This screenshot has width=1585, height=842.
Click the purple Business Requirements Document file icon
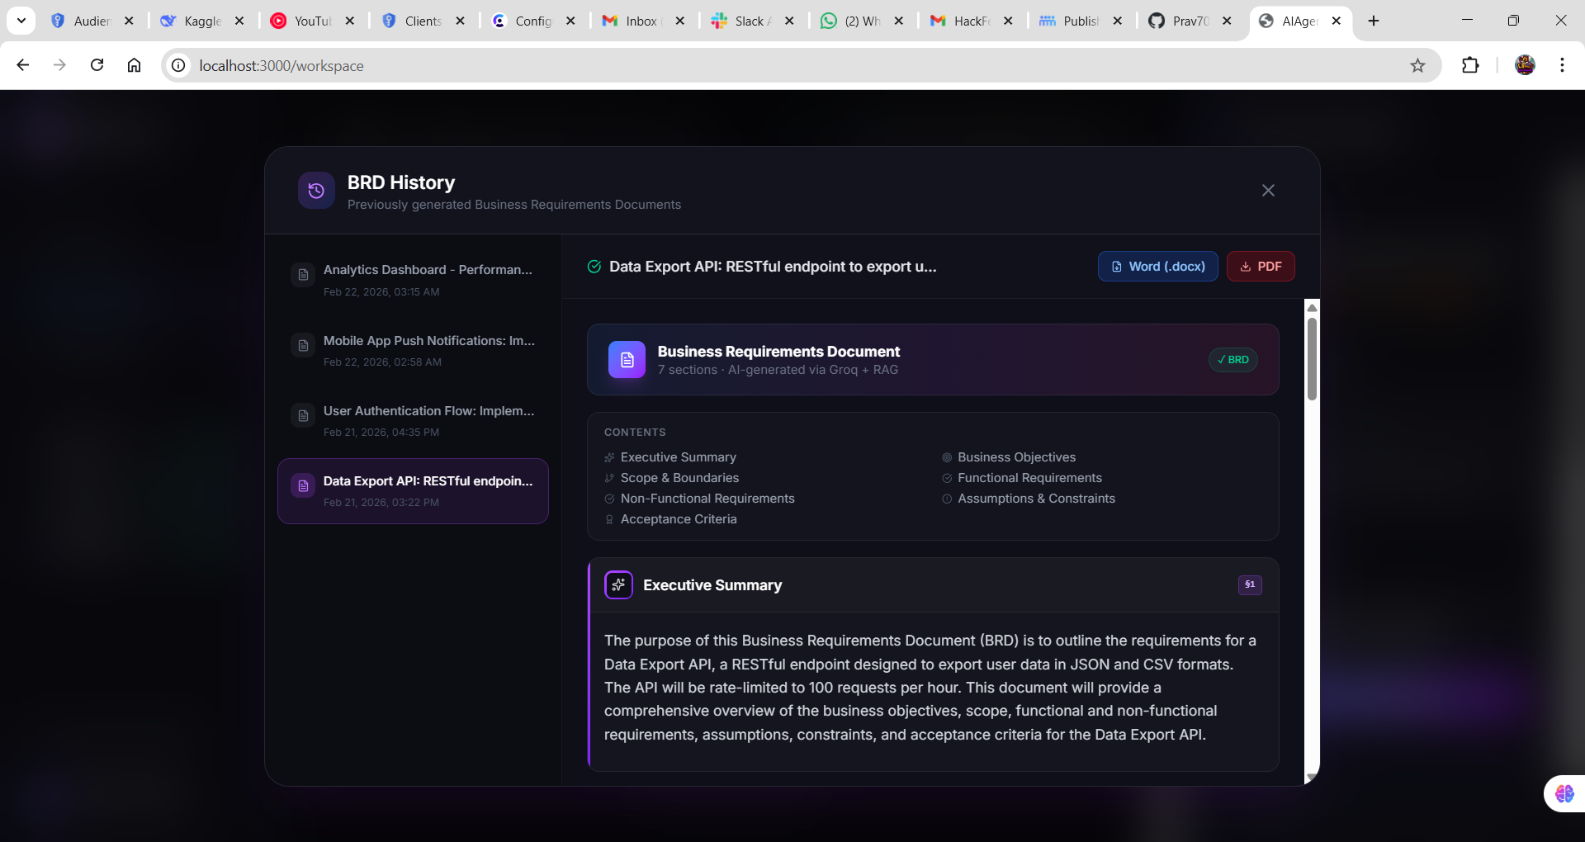[x=627, y=359]
